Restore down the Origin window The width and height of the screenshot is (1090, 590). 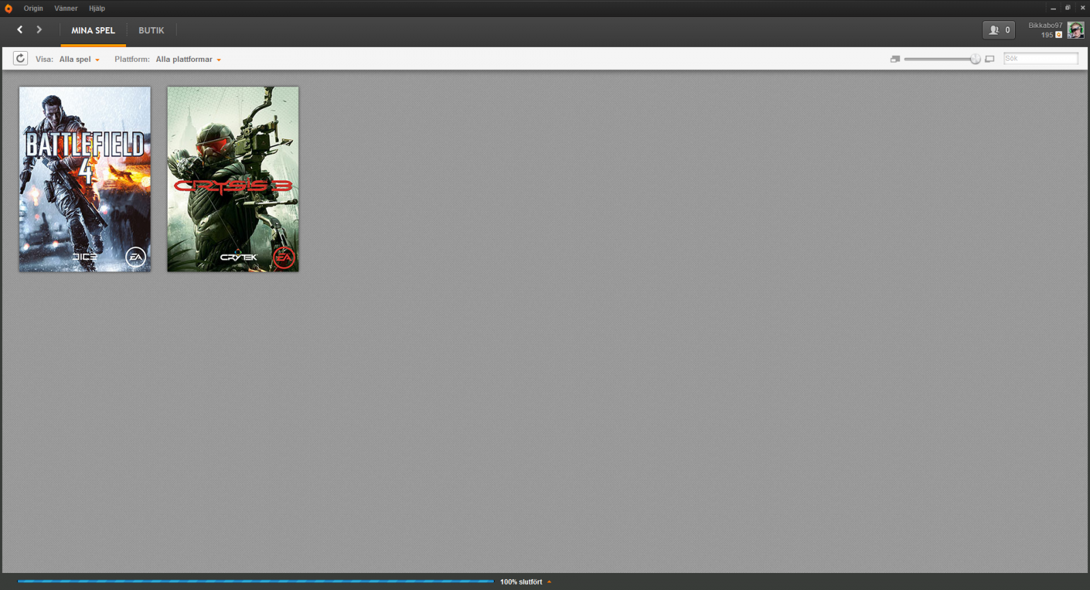pyautogui.click(x=1068, y=8)
